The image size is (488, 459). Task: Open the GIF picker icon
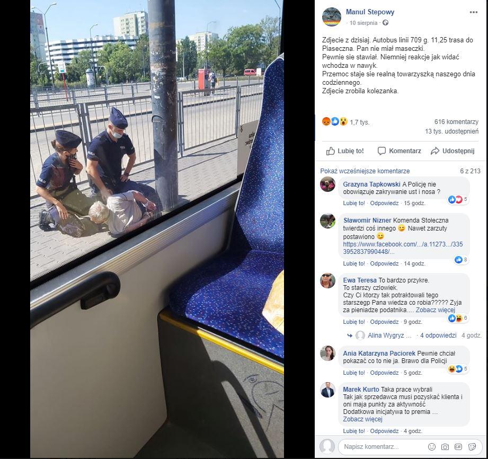pyautogui.click(x=458, y=447)
